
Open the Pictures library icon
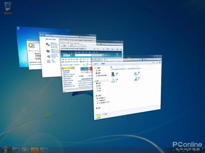136,73
